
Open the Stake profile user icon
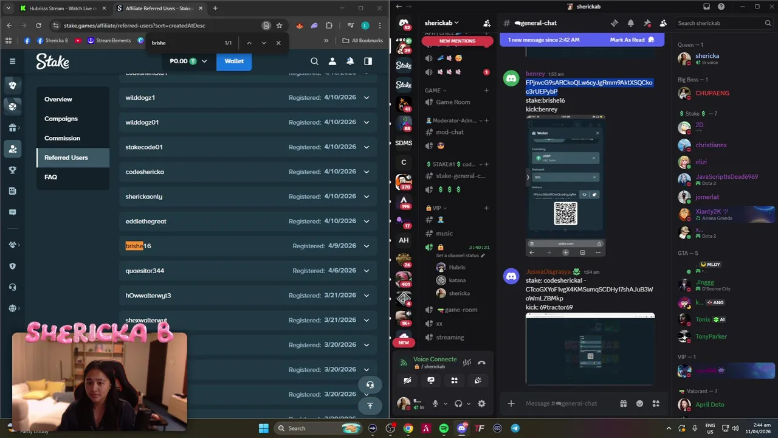[x=332, y=61]
